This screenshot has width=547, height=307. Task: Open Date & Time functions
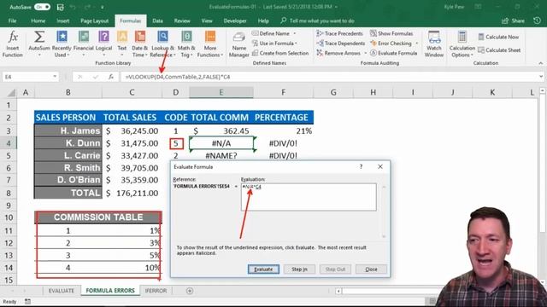140,43
